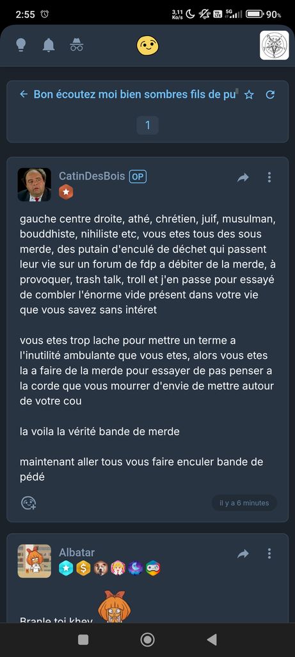Open the profile avatar in top corner
Image resolution: width=295 pixels, height=657 pixels.
[x=274, y=46]
